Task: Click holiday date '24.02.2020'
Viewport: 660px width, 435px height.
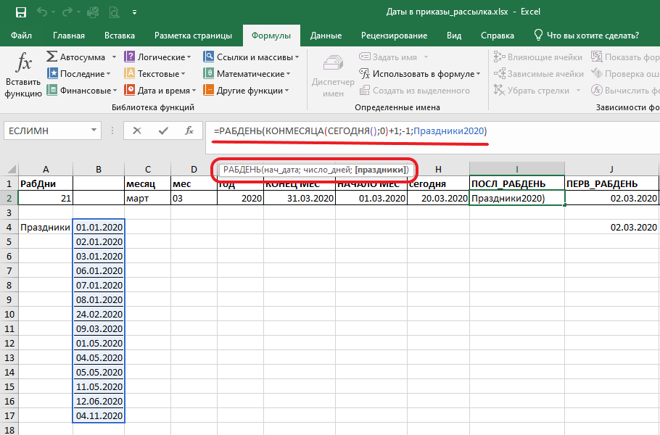Action: (99, 314)
